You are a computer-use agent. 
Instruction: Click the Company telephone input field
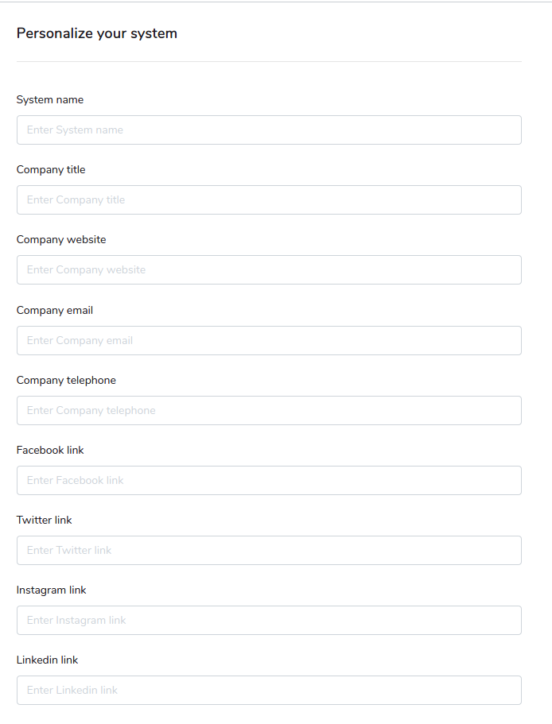(269, 410)
